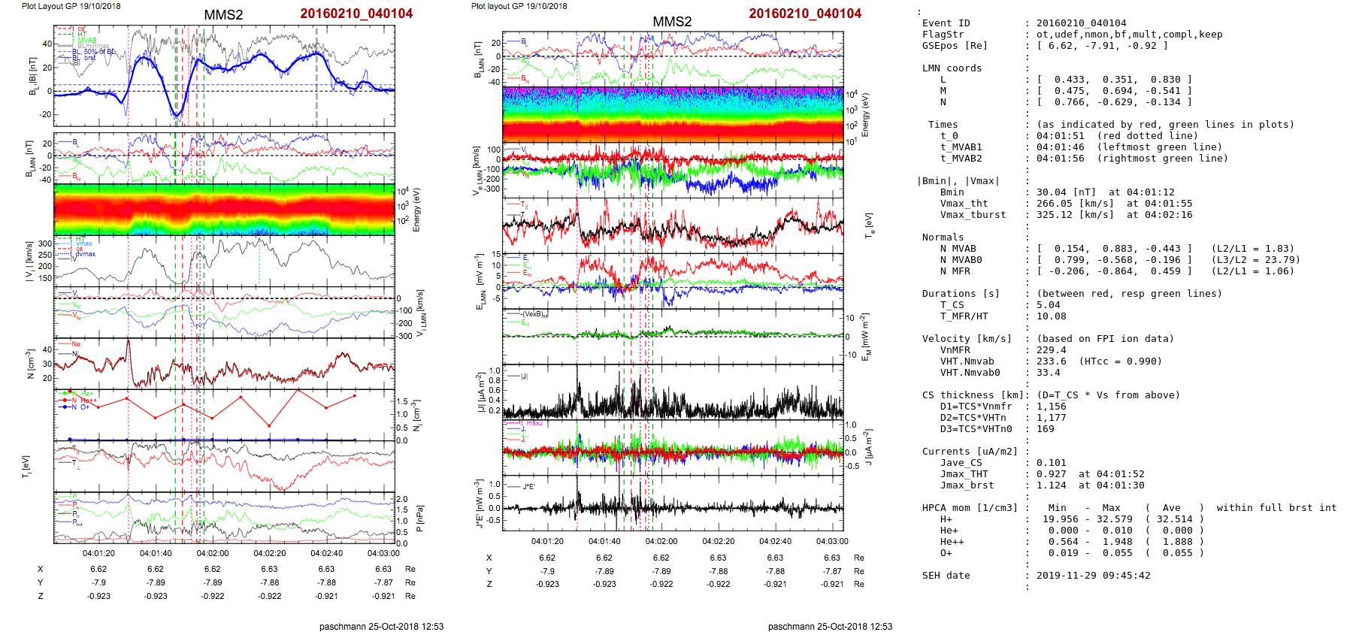1356x632 pixels.
Task: Click the |J| current density panel
Action: (673, 392)
